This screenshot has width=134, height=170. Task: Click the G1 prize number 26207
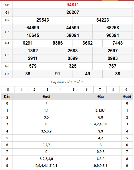coord(73,12)
